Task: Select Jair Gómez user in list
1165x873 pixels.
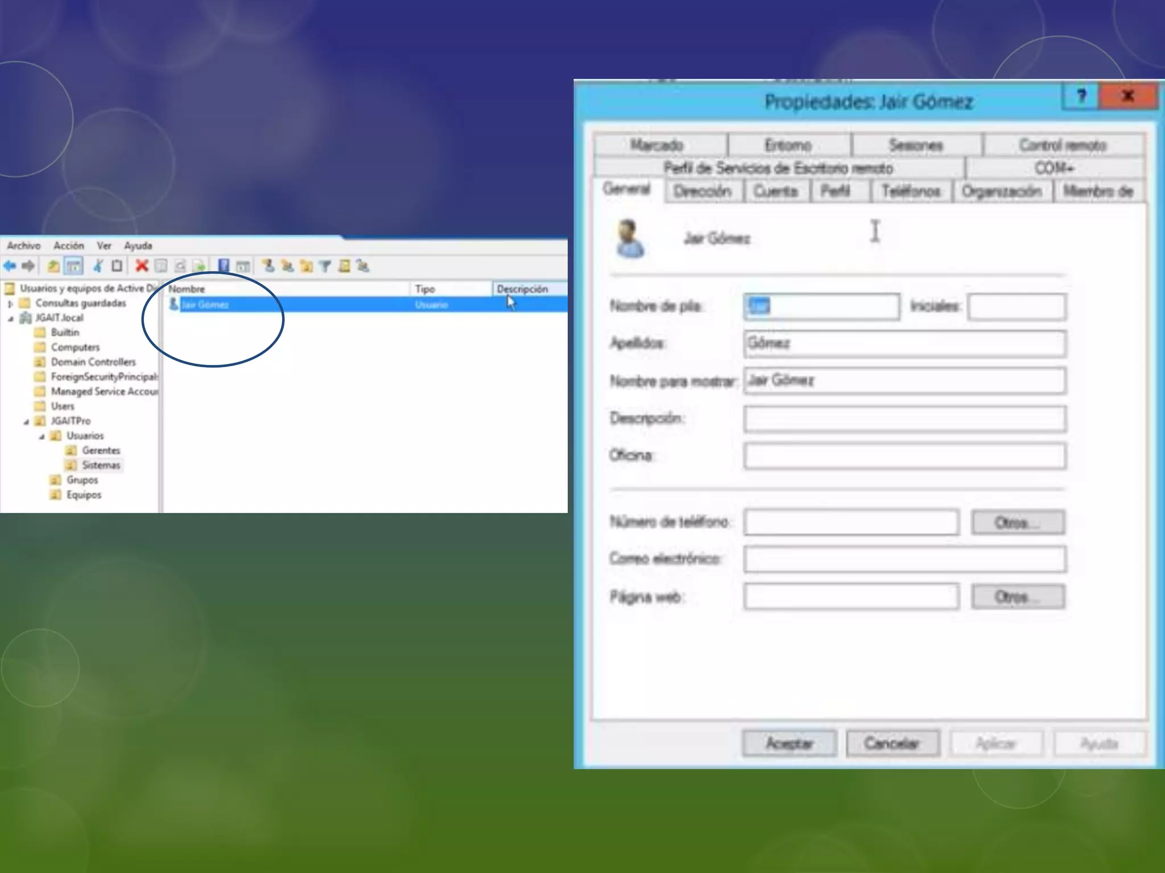Action: (x=205, y=305)
